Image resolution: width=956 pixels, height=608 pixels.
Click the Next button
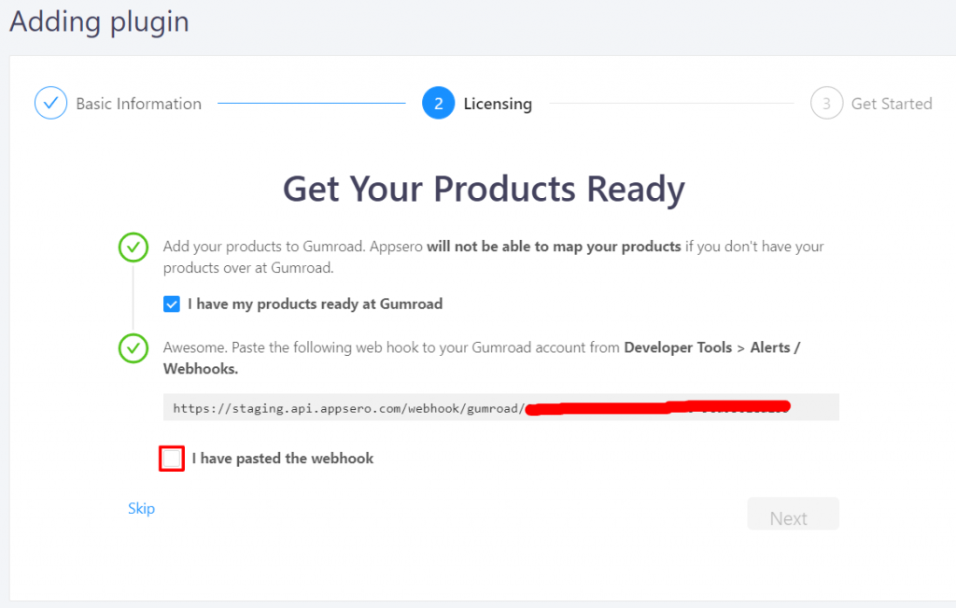794,514
